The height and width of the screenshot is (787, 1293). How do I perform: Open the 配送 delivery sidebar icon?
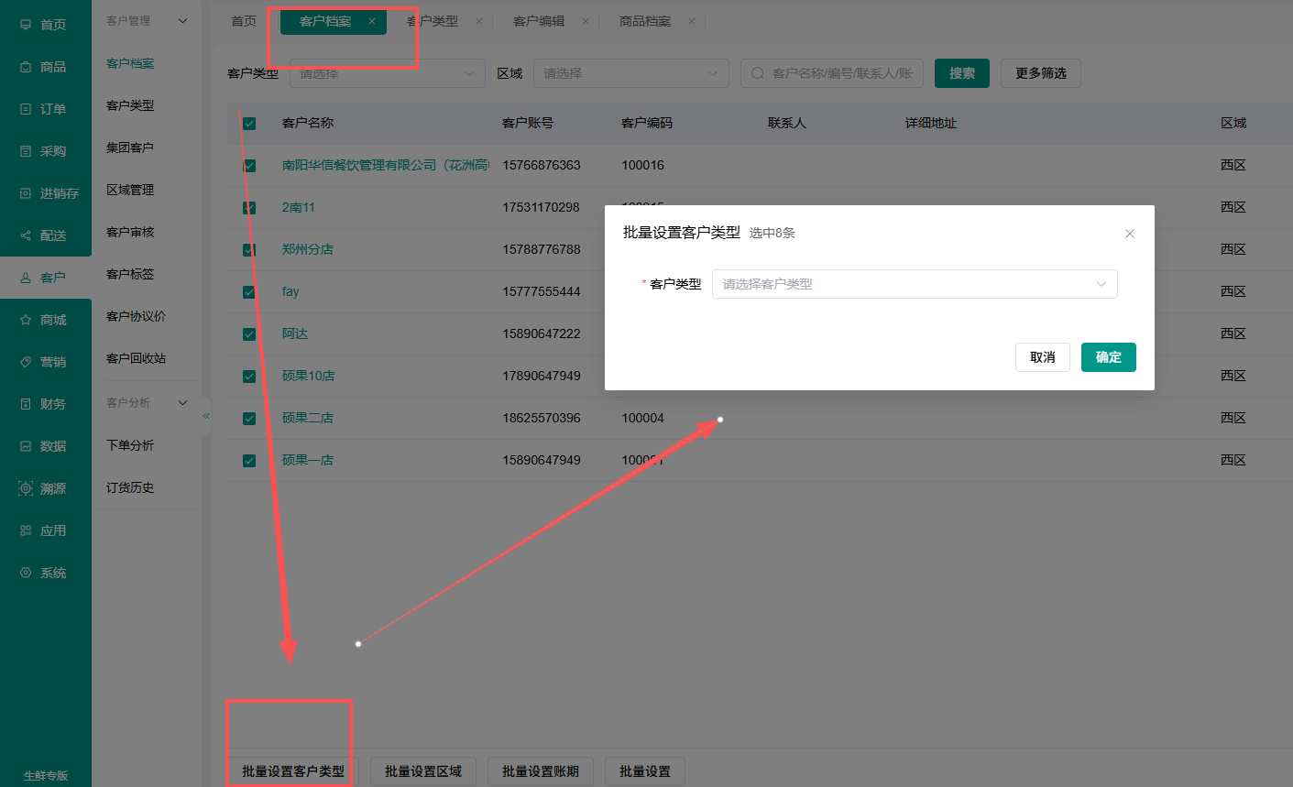tap(26, 235)
